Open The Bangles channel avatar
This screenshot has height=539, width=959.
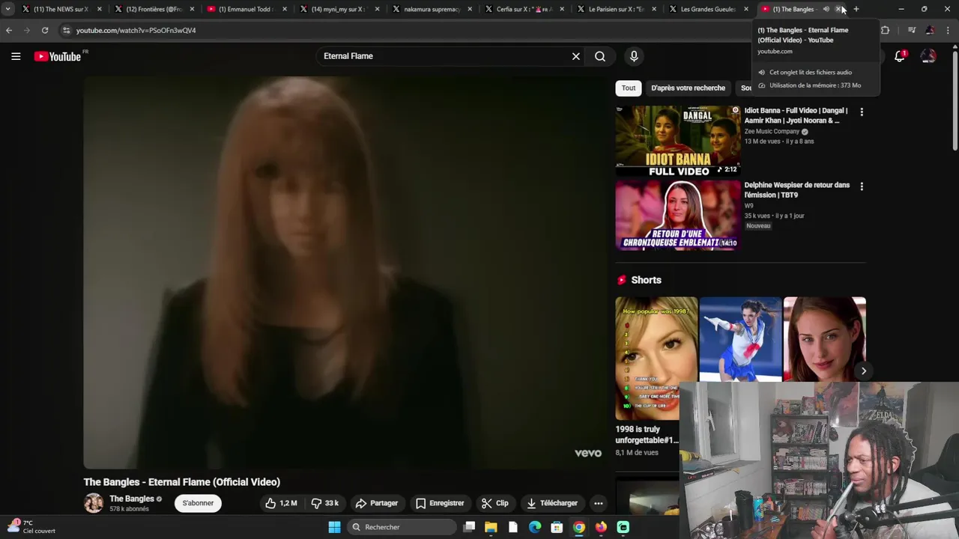tap(94, 503)
